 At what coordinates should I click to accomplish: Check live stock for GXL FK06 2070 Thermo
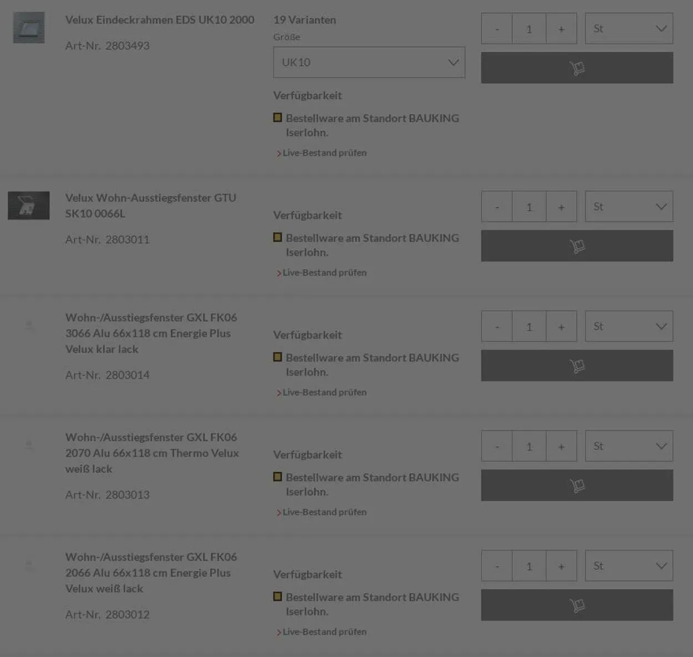pos(324,512)
